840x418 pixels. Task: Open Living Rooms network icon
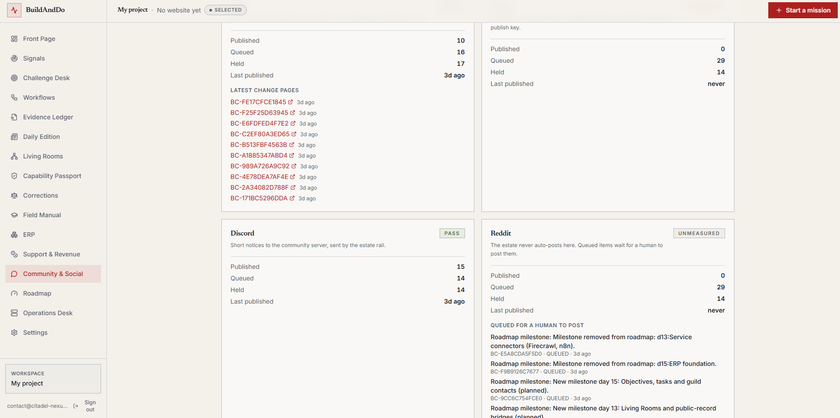(x=14, y=156)
